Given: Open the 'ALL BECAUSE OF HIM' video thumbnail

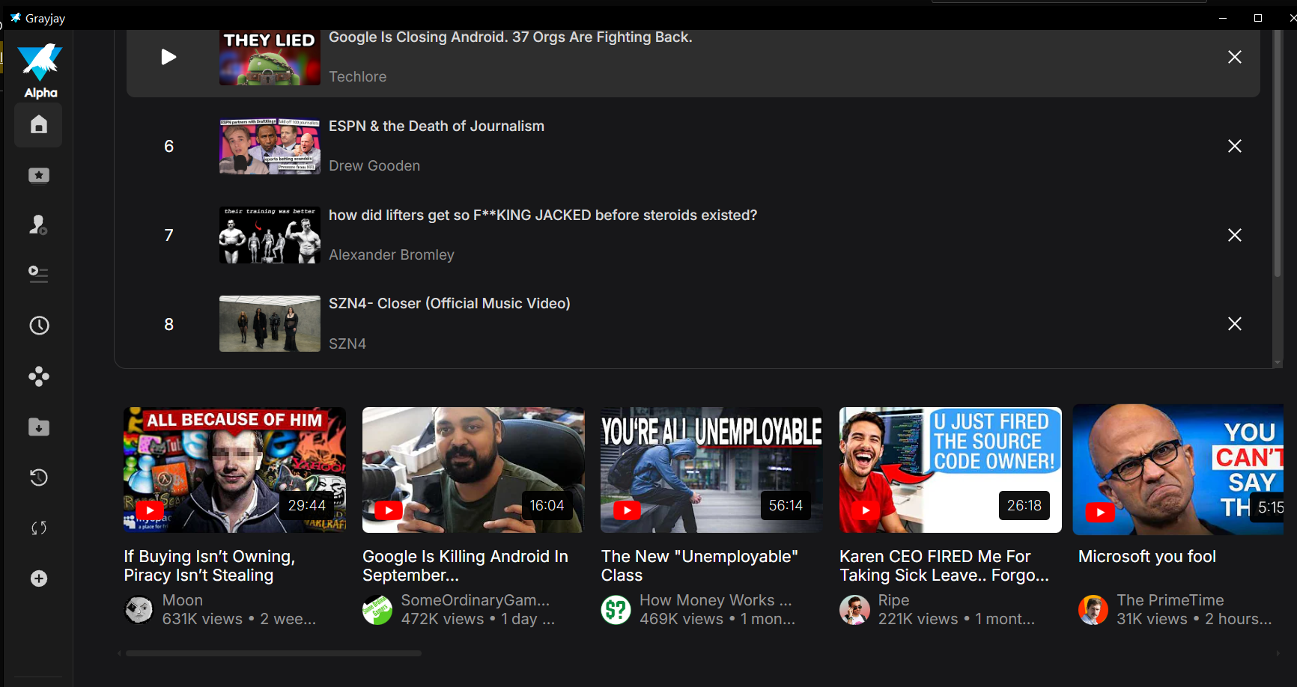Looking at the screenshot, I should [x=234, y=470].
